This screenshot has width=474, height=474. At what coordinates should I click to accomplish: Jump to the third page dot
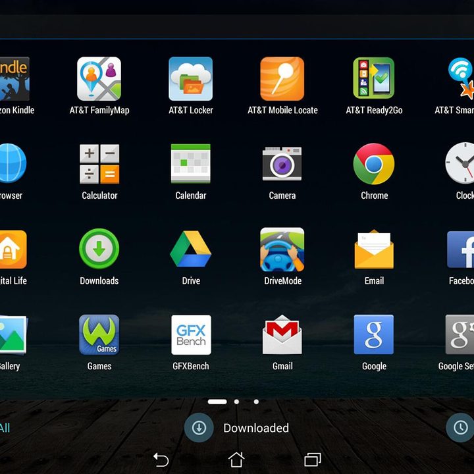tap(256, 402)
